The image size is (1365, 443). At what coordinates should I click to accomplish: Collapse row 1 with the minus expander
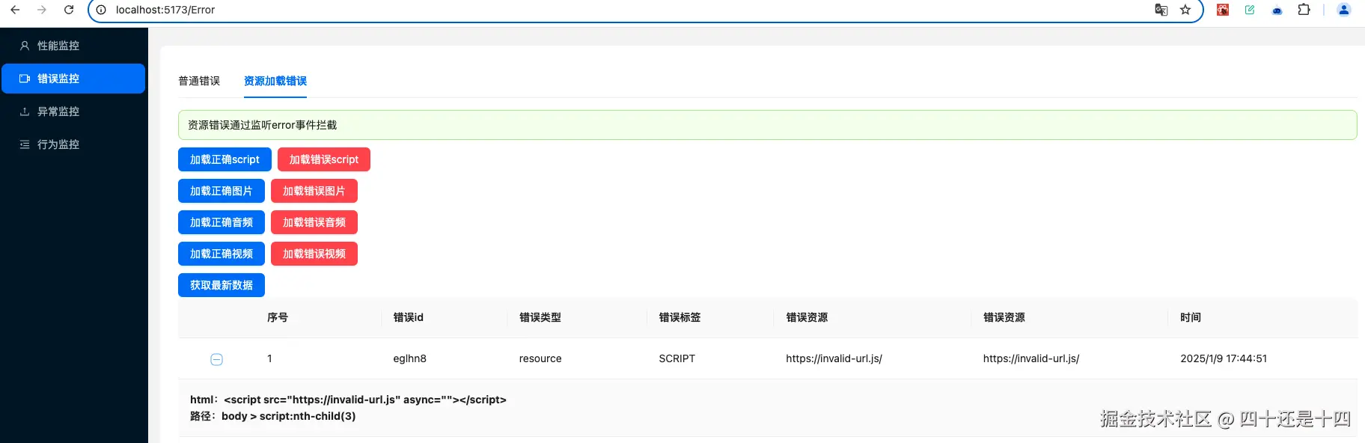(x=216, y=359)
